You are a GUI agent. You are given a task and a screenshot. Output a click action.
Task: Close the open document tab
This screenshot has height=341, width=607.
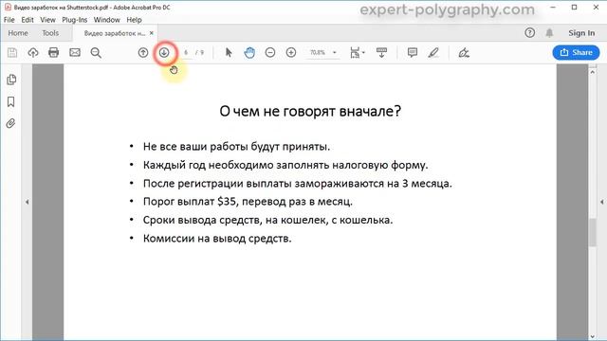(152, 33)
